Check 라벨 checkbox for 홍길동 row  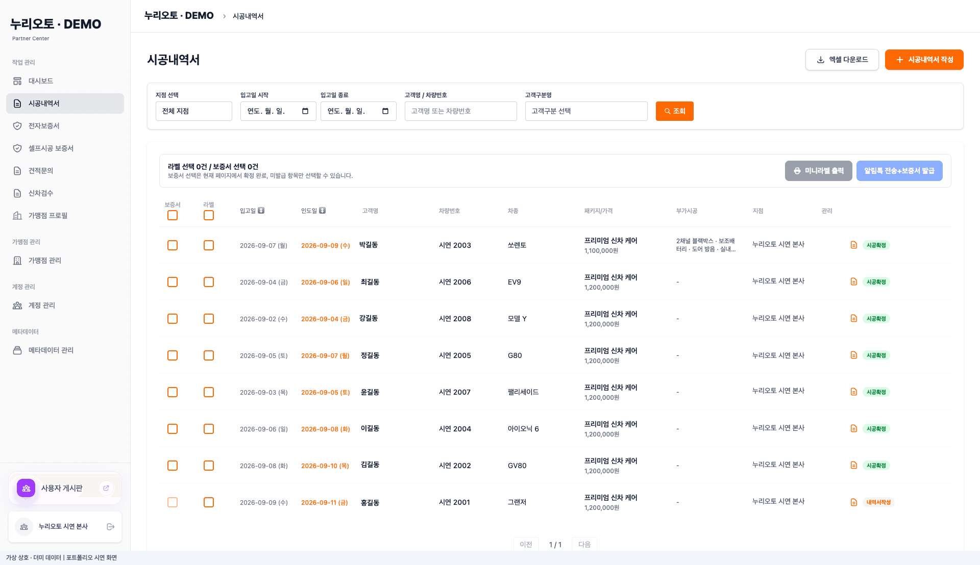[x=209, y=502]
